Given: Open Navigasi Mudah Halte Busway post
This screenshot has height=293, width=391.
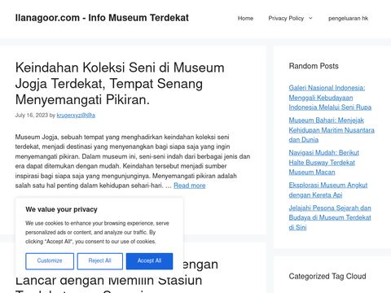Looking at the screenshot, I should tap(323, 163).
